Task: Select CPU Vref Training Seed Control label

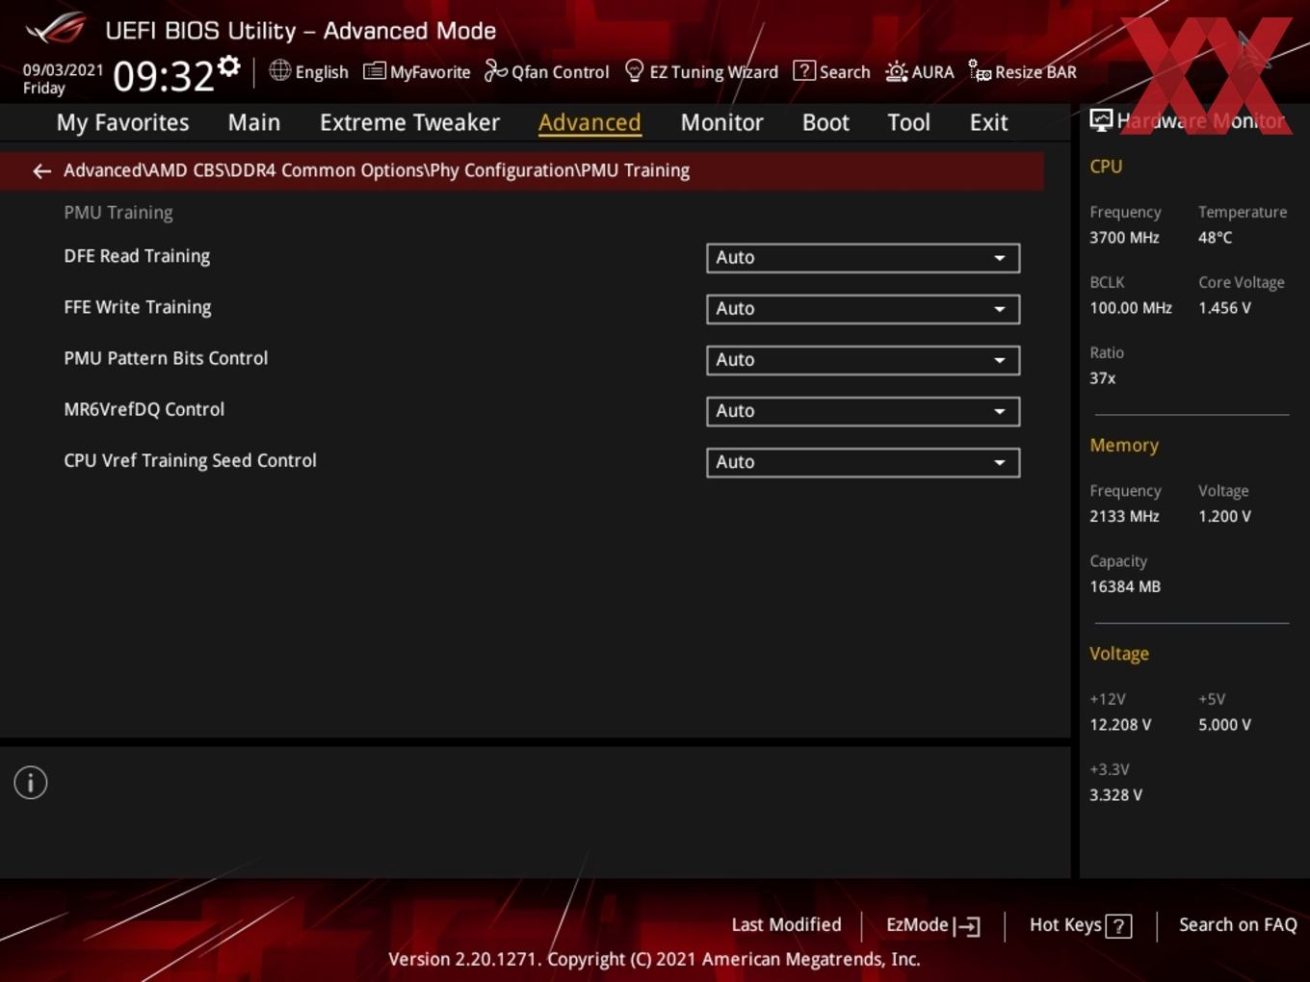Action: coord(190,460)
